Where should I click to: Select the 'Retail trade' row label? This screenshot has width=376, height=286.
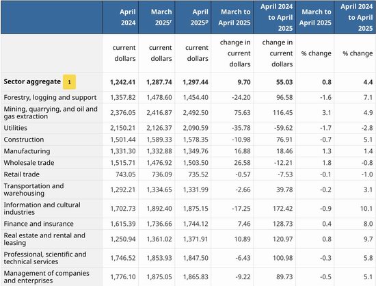pos(22,174)
